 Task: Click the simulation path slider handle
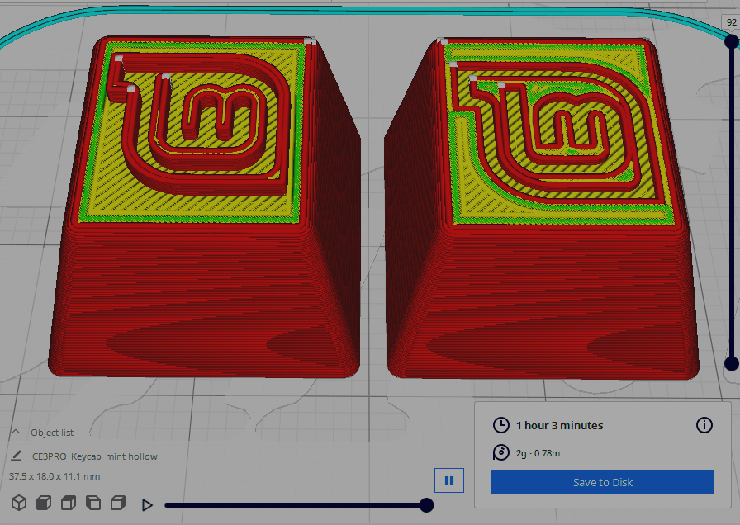426,505
